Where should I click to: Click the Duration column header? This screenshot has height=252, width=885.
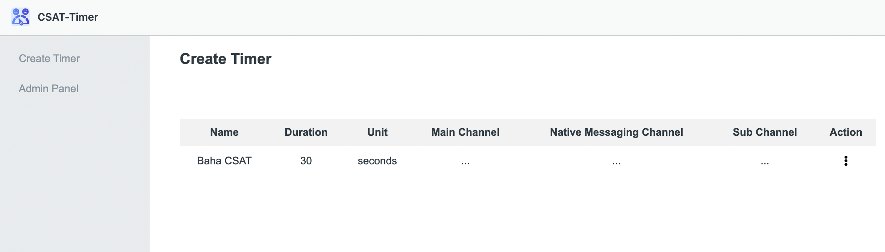[306, 132]
